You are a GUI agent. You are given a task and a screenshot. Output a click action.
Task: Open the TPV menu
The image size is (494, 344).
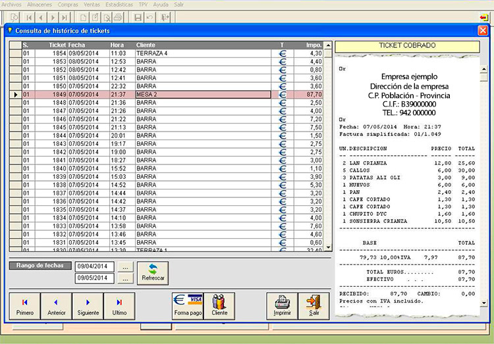[x=143, y=5]
